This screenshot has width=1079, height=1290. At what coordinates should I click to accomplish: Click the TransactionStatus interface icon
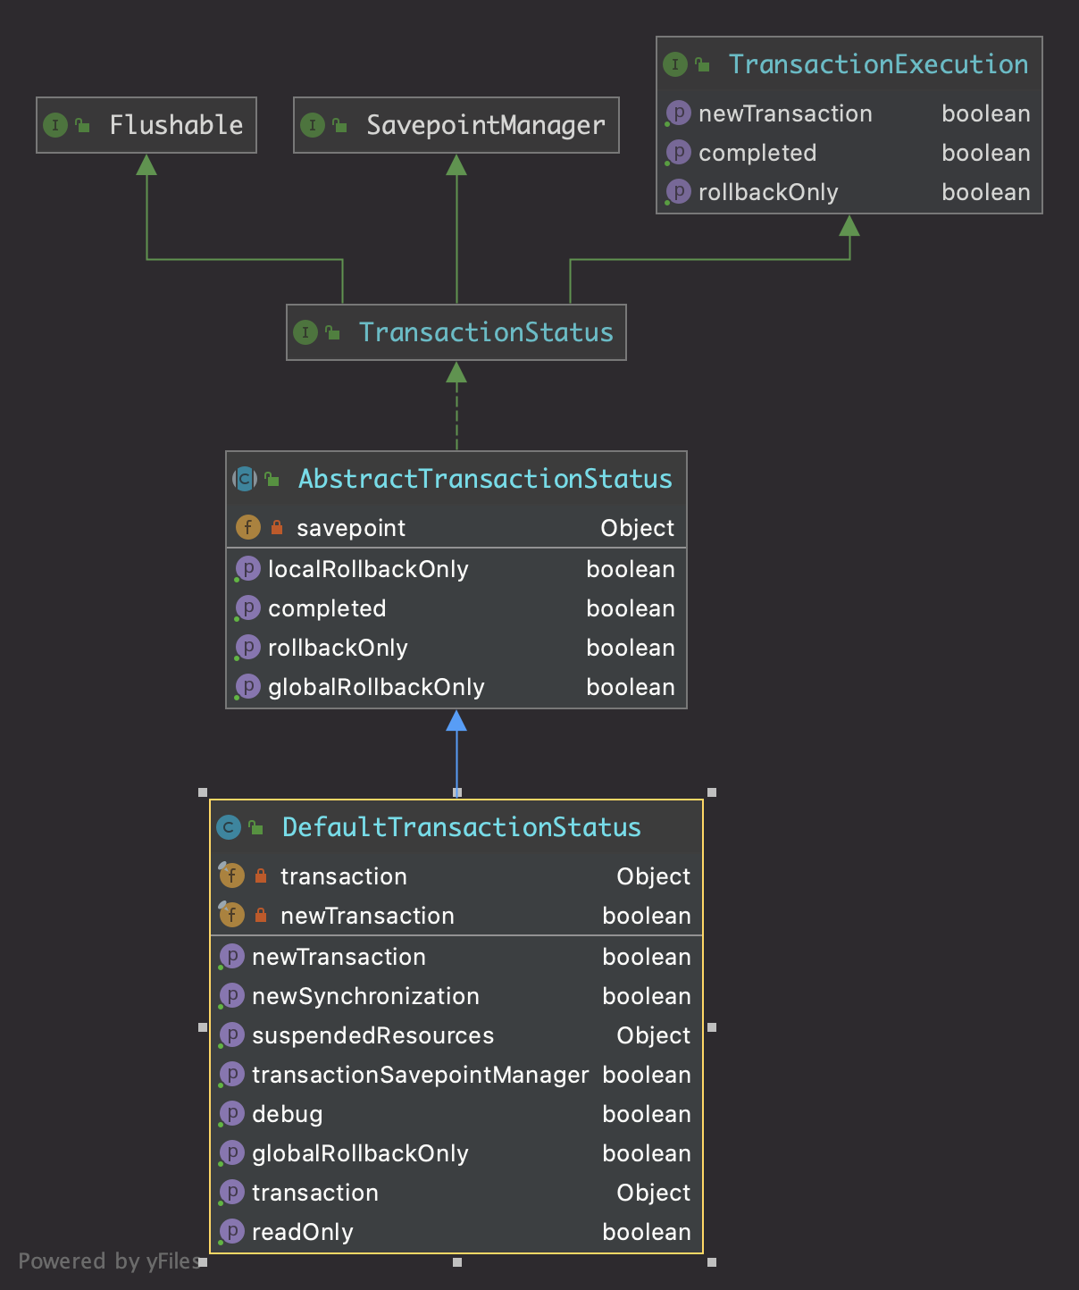[305, 332]
